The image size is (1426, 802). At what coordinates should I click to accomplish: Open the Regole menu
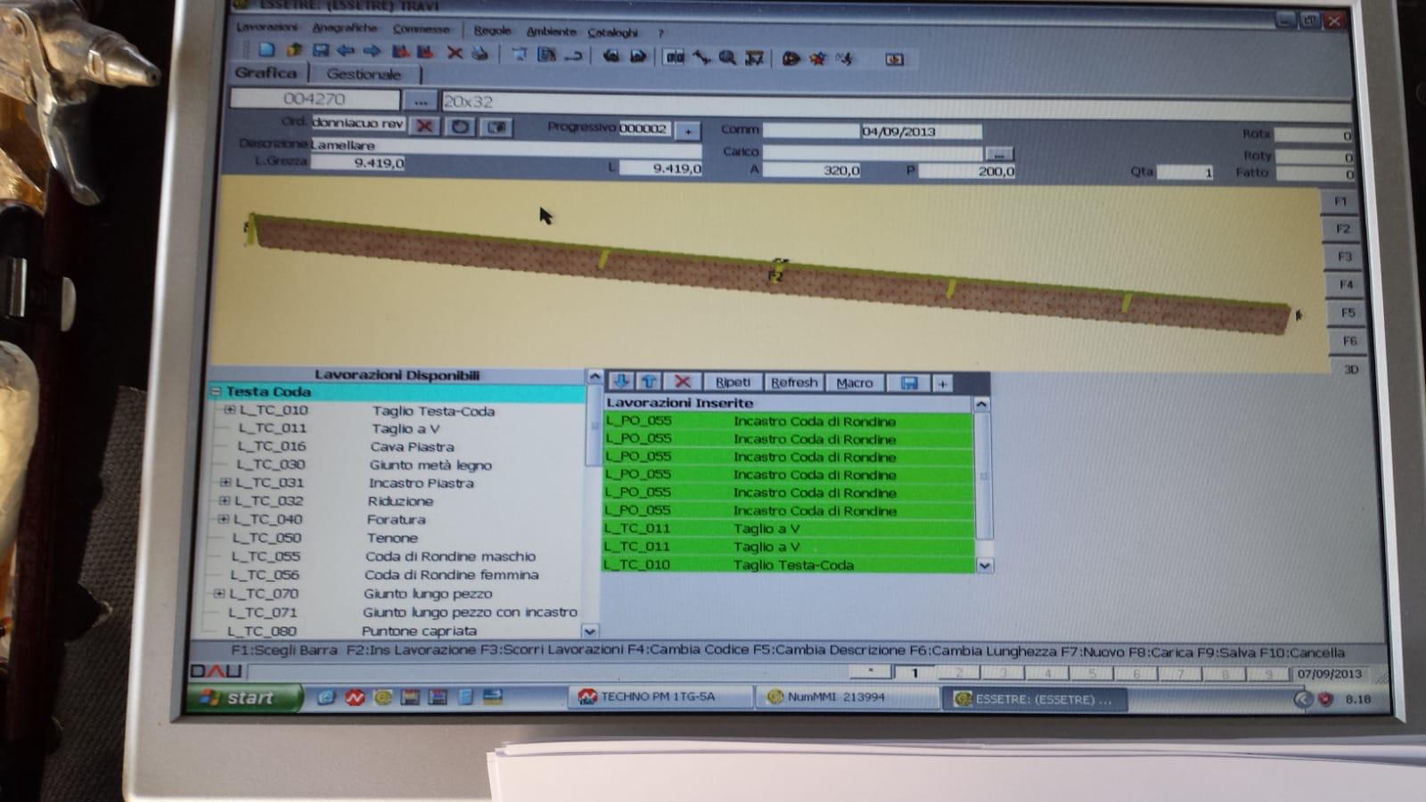click(x=493, y=30)
